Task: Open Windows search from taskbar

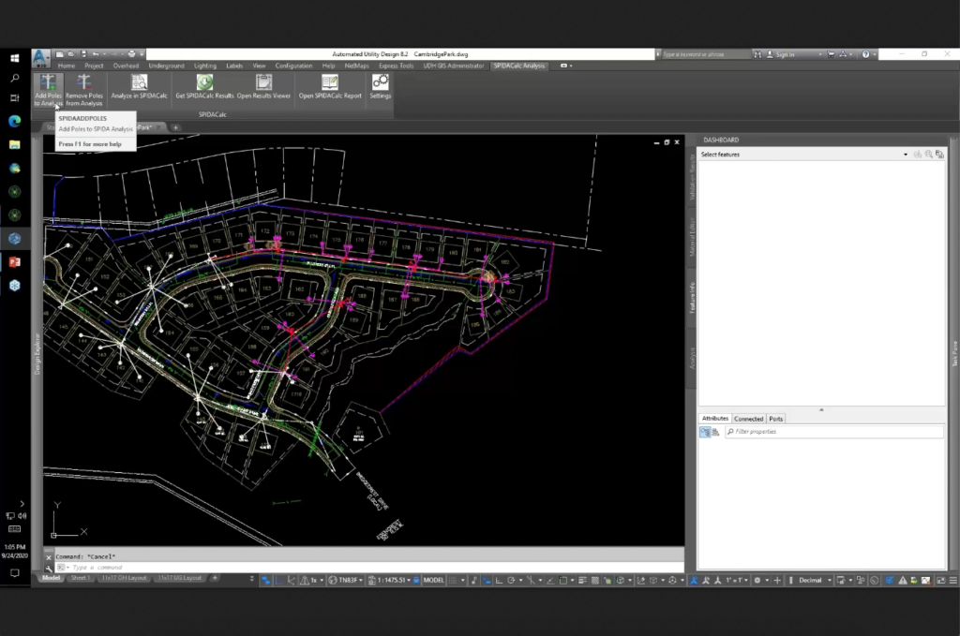Action: (15, 79)
